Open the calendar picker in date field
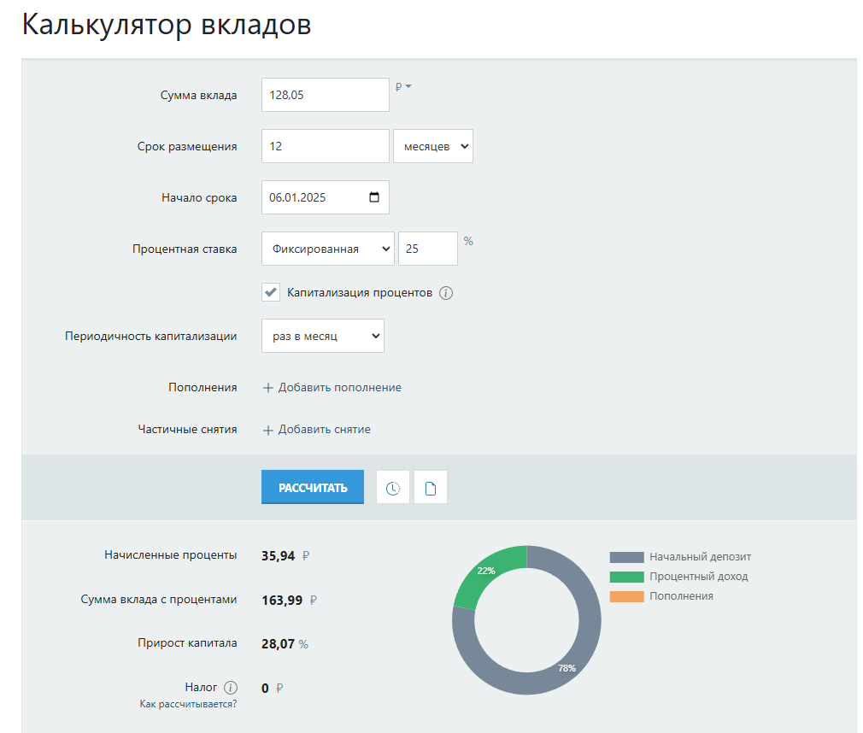The width and height of the screenshot is (863, 733). coord(374,197)
